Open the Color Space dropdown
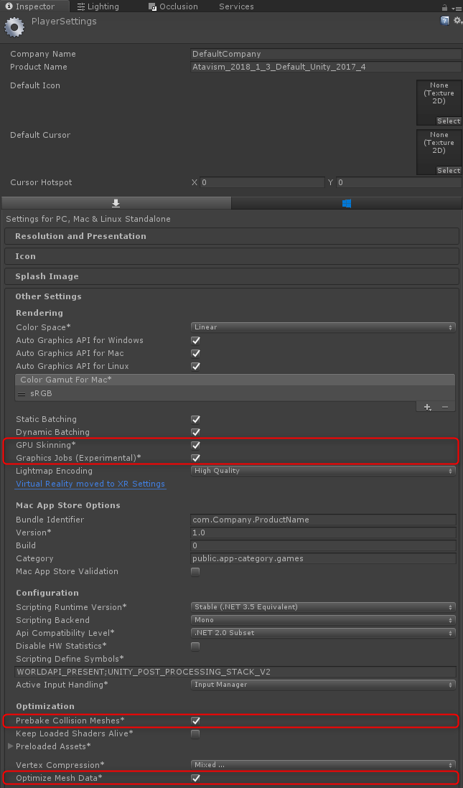The width and height of the screenshot is (463, 788). point(323,327)
